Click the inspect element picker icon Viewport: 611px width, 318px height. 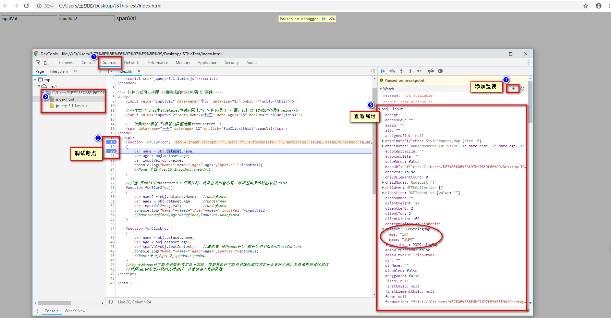click(x=38, y=62)
